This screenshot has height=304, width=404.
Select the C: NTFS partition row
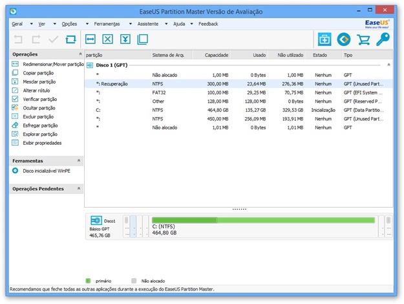[239, 110]
